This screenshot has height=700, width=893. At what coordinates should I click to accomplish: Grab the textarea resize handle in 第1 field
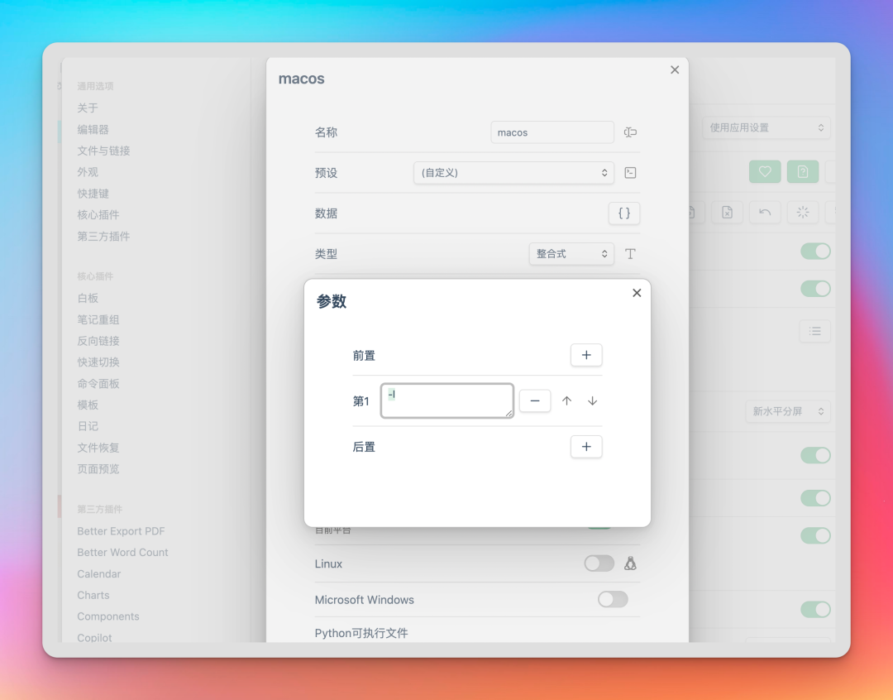(509, 413)
